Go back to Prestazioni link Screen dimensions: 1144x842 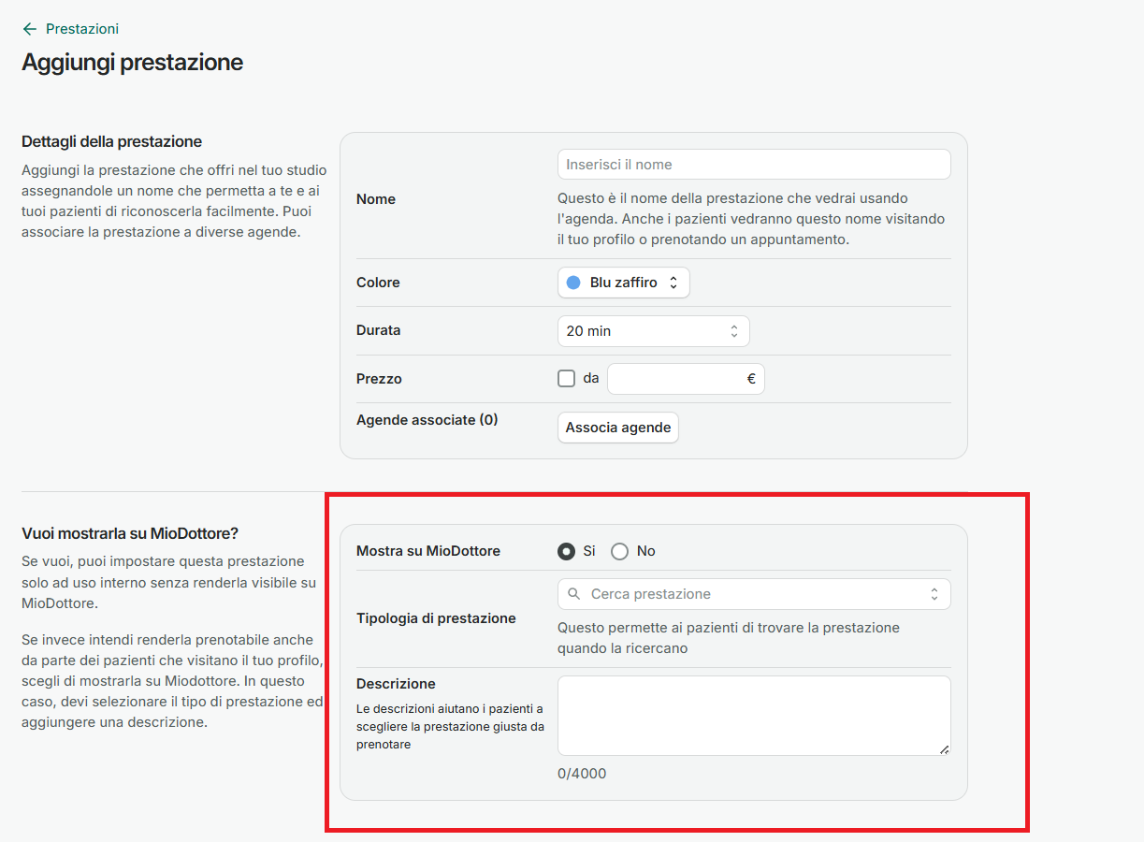[x=82, y=29]
